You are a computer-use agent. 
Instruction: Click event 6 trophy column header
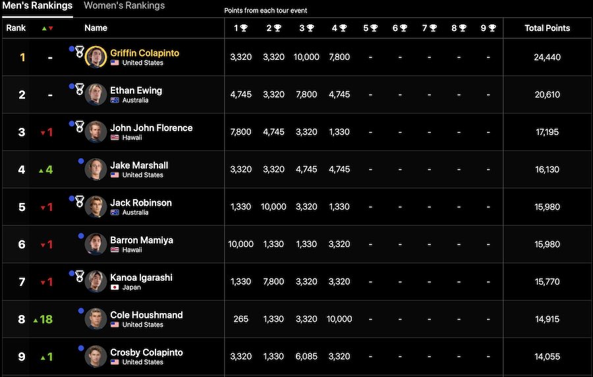coord(400,28)
